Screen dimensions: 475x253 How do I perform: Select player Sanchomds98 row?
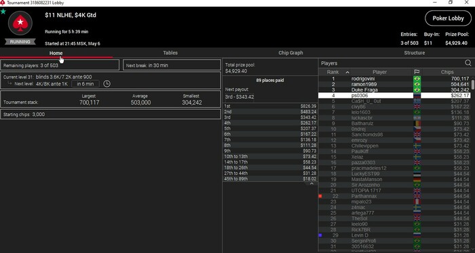coord(394,135)
